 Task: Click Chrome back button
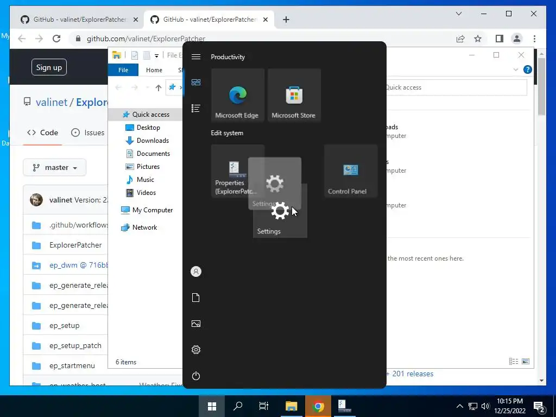coord(22,39)
